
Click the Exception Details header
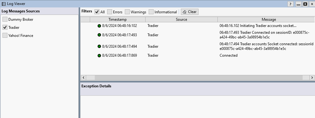point(96,86)
